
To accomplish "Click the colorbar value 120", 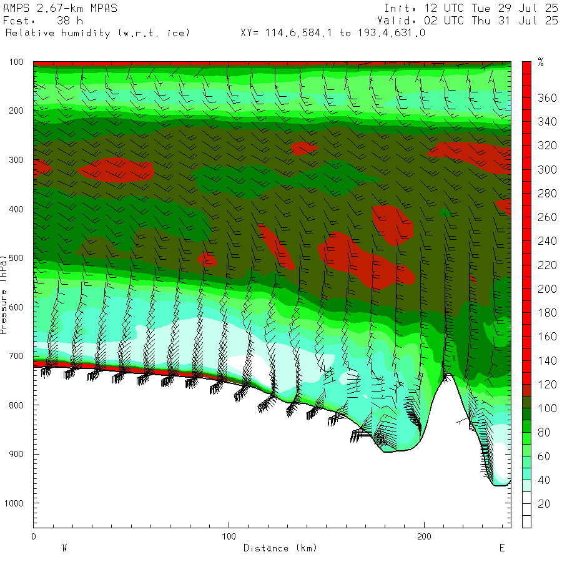I will coord(547,385).
